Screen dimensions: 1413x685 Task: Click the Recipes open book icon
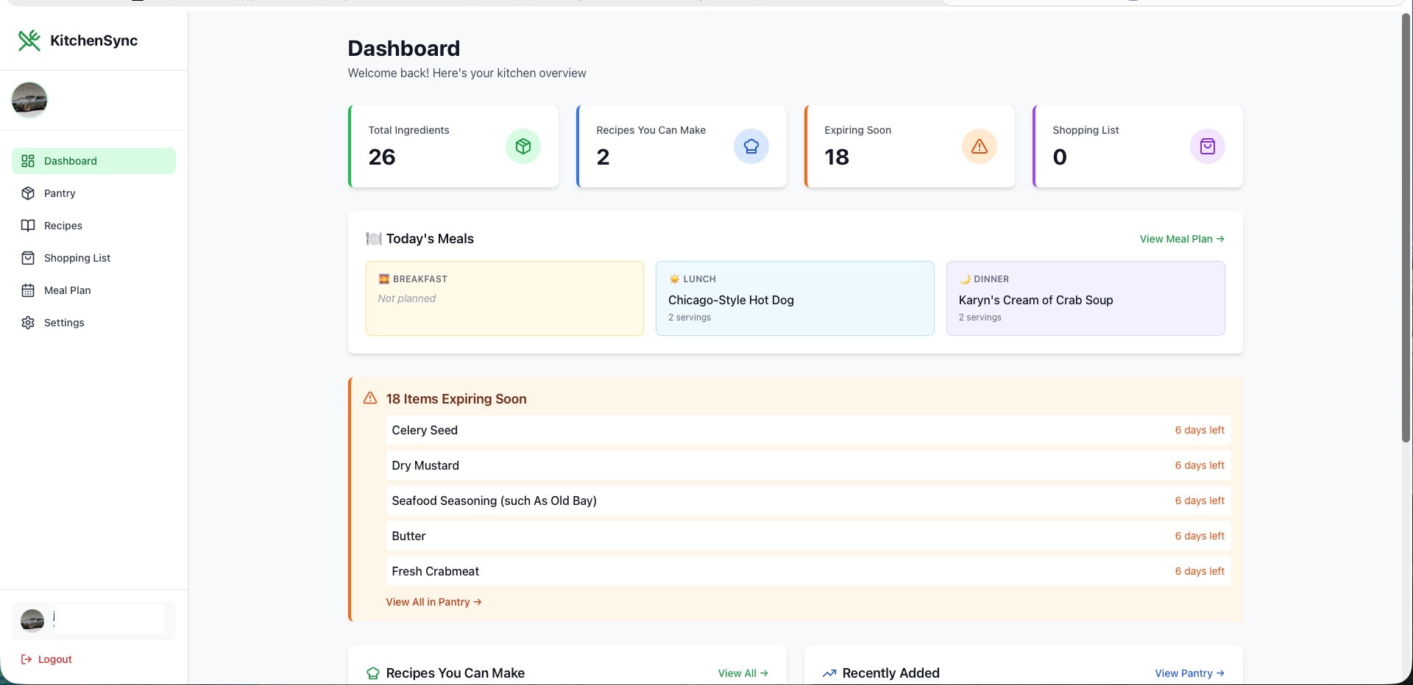28,226
